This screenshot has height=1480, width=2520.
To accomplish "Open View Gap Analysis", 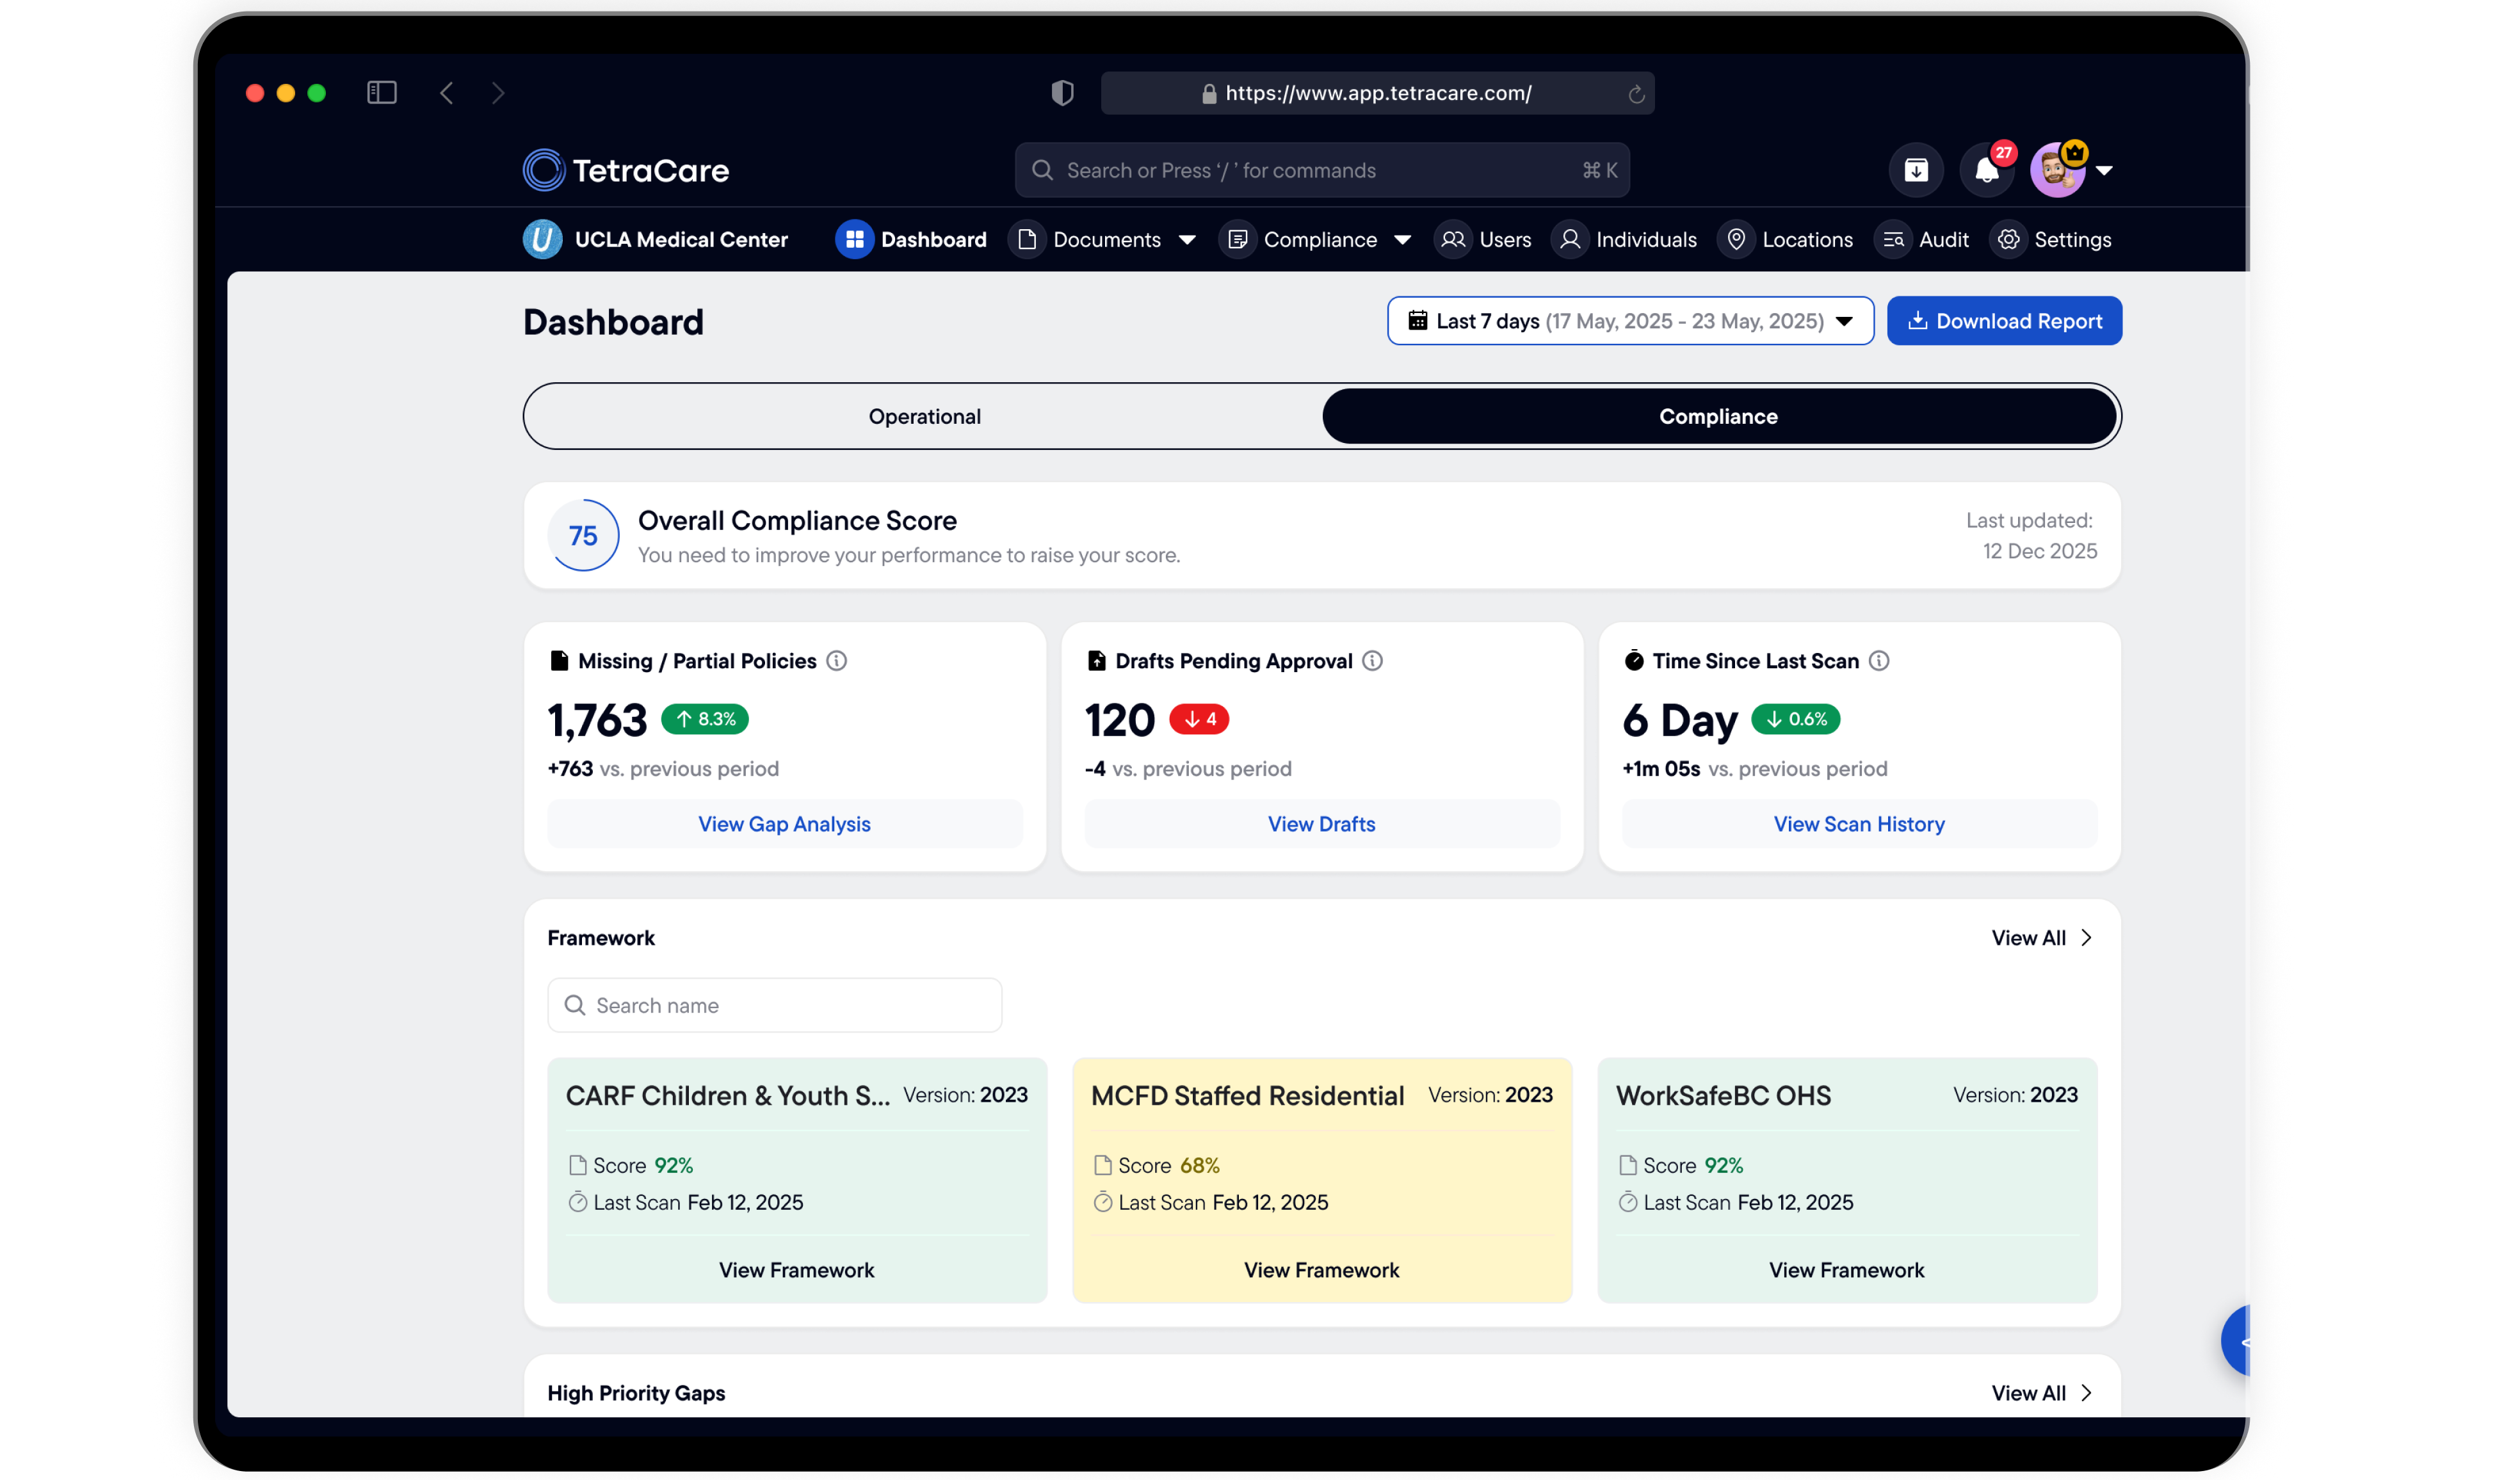I will (x=784, y=824).
